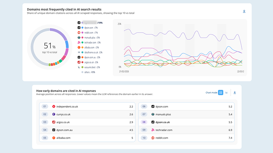
Task: Open the reddit.com row ranked 10
Action: (x=186, y=138)
